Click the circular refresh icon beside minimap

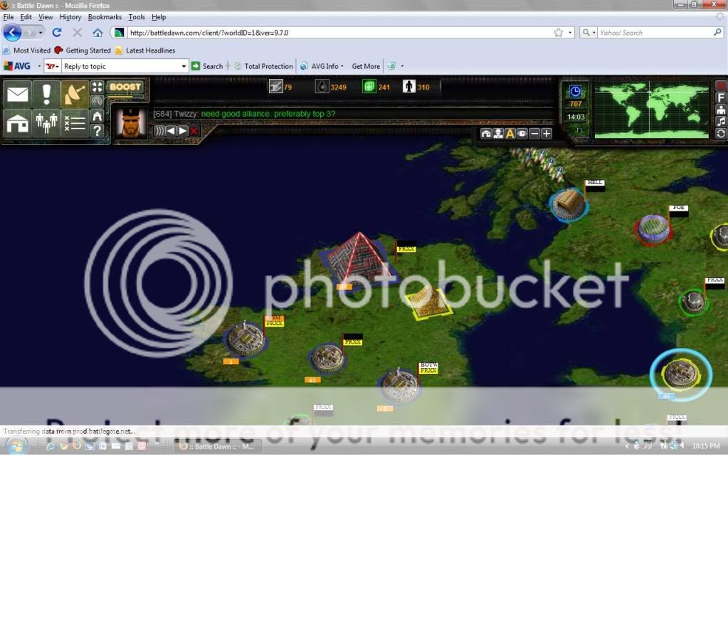[x=721, y=134]
